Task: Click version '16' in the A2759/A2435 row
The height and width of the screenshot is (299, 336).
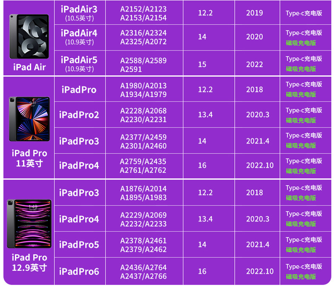Action: pos(202,165)
